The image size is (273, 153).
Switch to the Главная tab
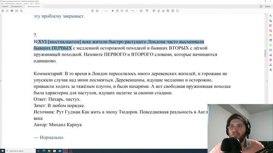tap(5, 6)
